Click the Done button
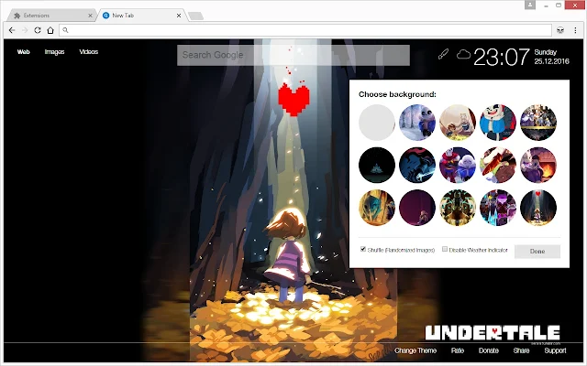This screenshot has width=587, height=366. tap(537, 252)
